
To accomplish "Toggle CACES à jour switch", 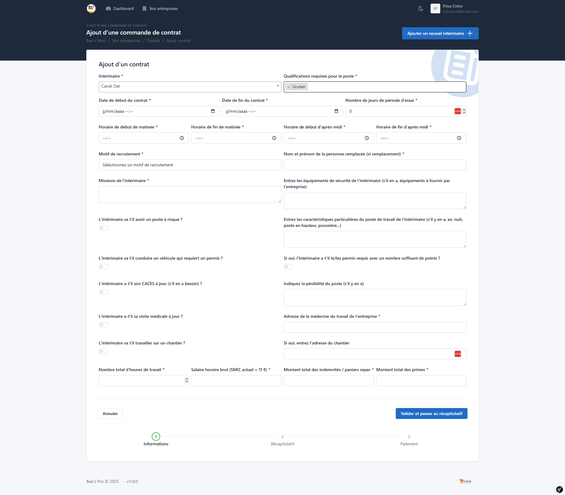I will click(104, 292).
